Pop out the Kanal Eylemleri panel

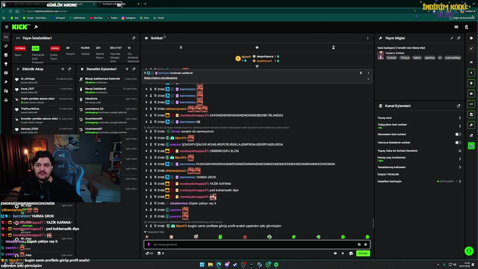(459, 106)
